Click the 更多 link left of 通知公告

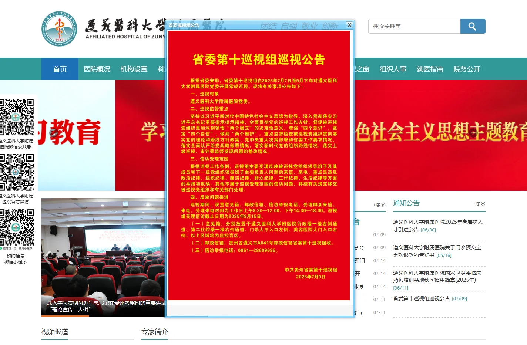point(379,204)
